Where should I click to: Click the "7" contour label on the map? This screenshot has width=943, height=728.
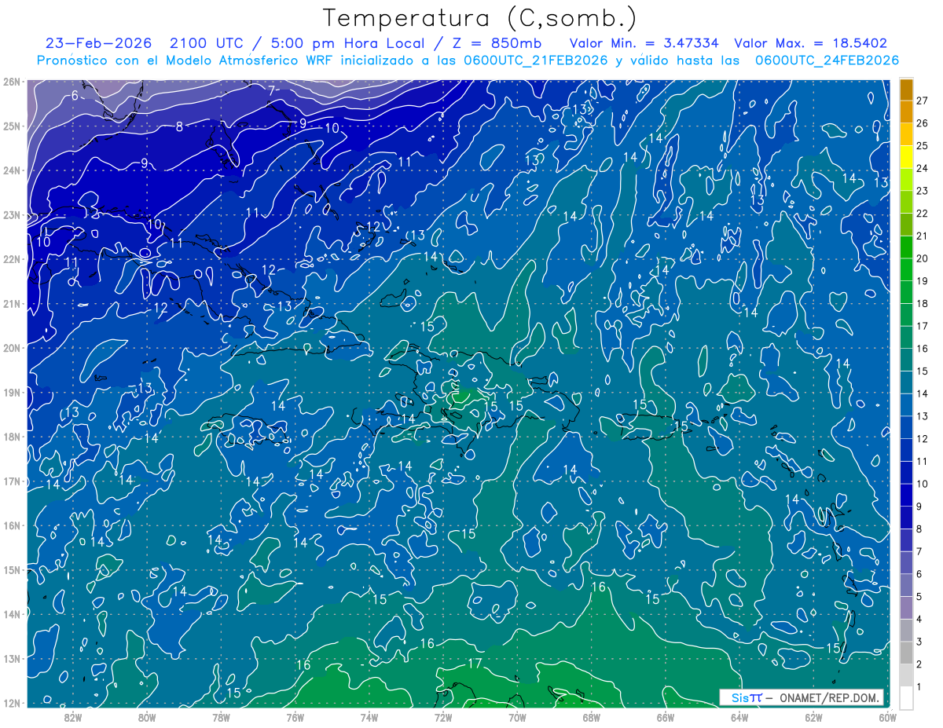point(271,90)
